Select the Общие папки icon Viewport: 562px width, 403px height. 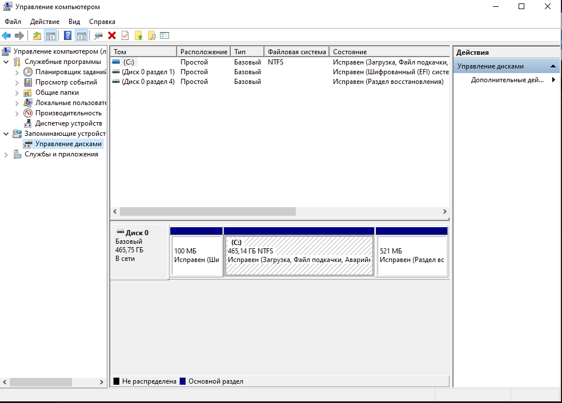point(27,93)
